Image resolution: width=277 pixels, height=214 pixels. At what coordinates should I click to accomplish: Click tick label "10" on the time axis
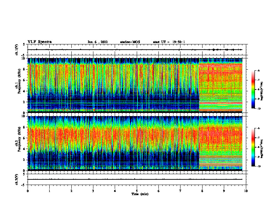click(246, 191)
